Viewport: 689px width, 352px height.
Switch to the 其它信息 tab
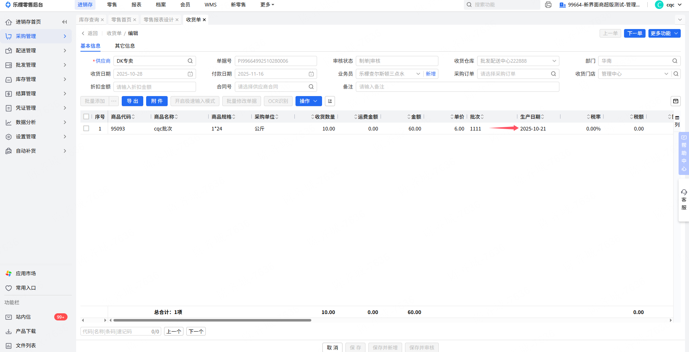[125, 46]
